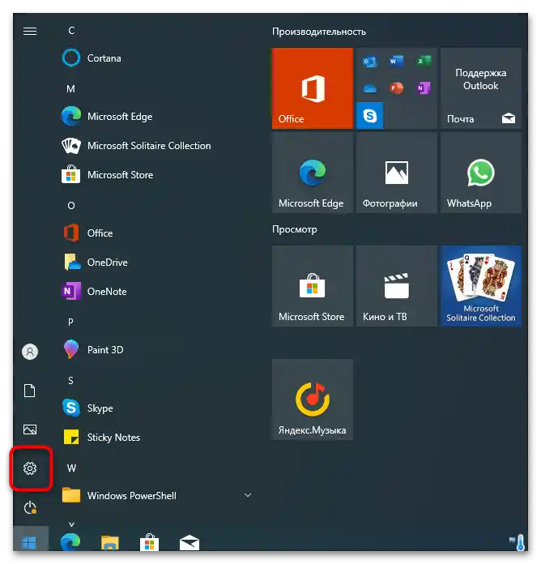Open Documents from the Start sidebar
Screen dimensions: 541x564
tap(30, 391)
